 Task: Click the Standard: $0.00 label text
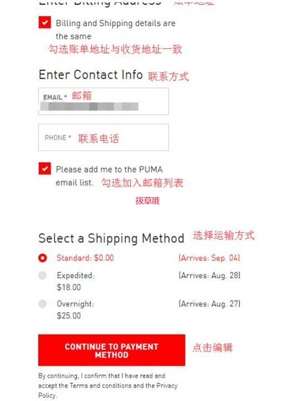click(x=85, y=258)
